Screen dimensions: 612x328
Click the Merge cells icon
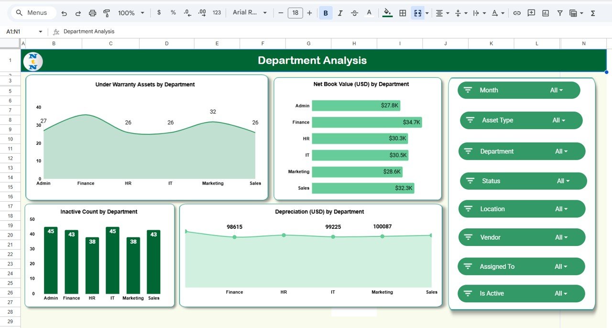pyautogui.click(x=417, y=13)
